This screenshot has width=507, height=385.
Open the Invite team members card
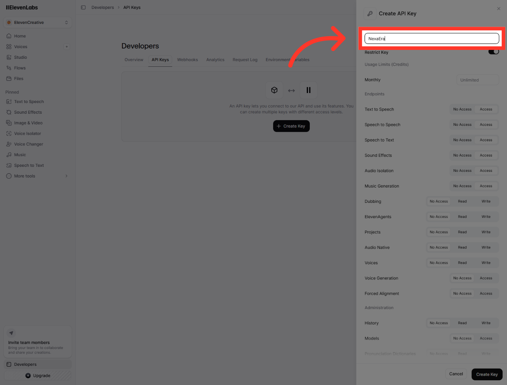[x=38, y=342]
